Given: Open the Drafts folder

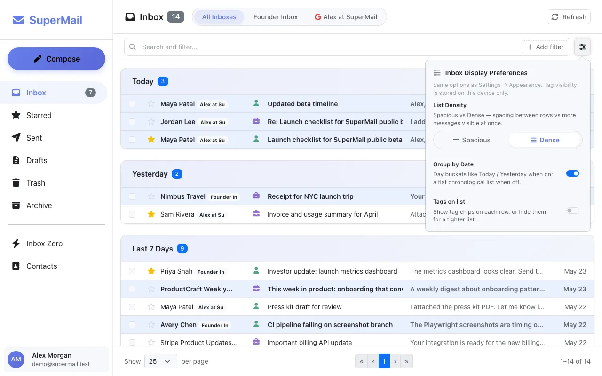Looking at the screenshot, I should coord(56,160).
